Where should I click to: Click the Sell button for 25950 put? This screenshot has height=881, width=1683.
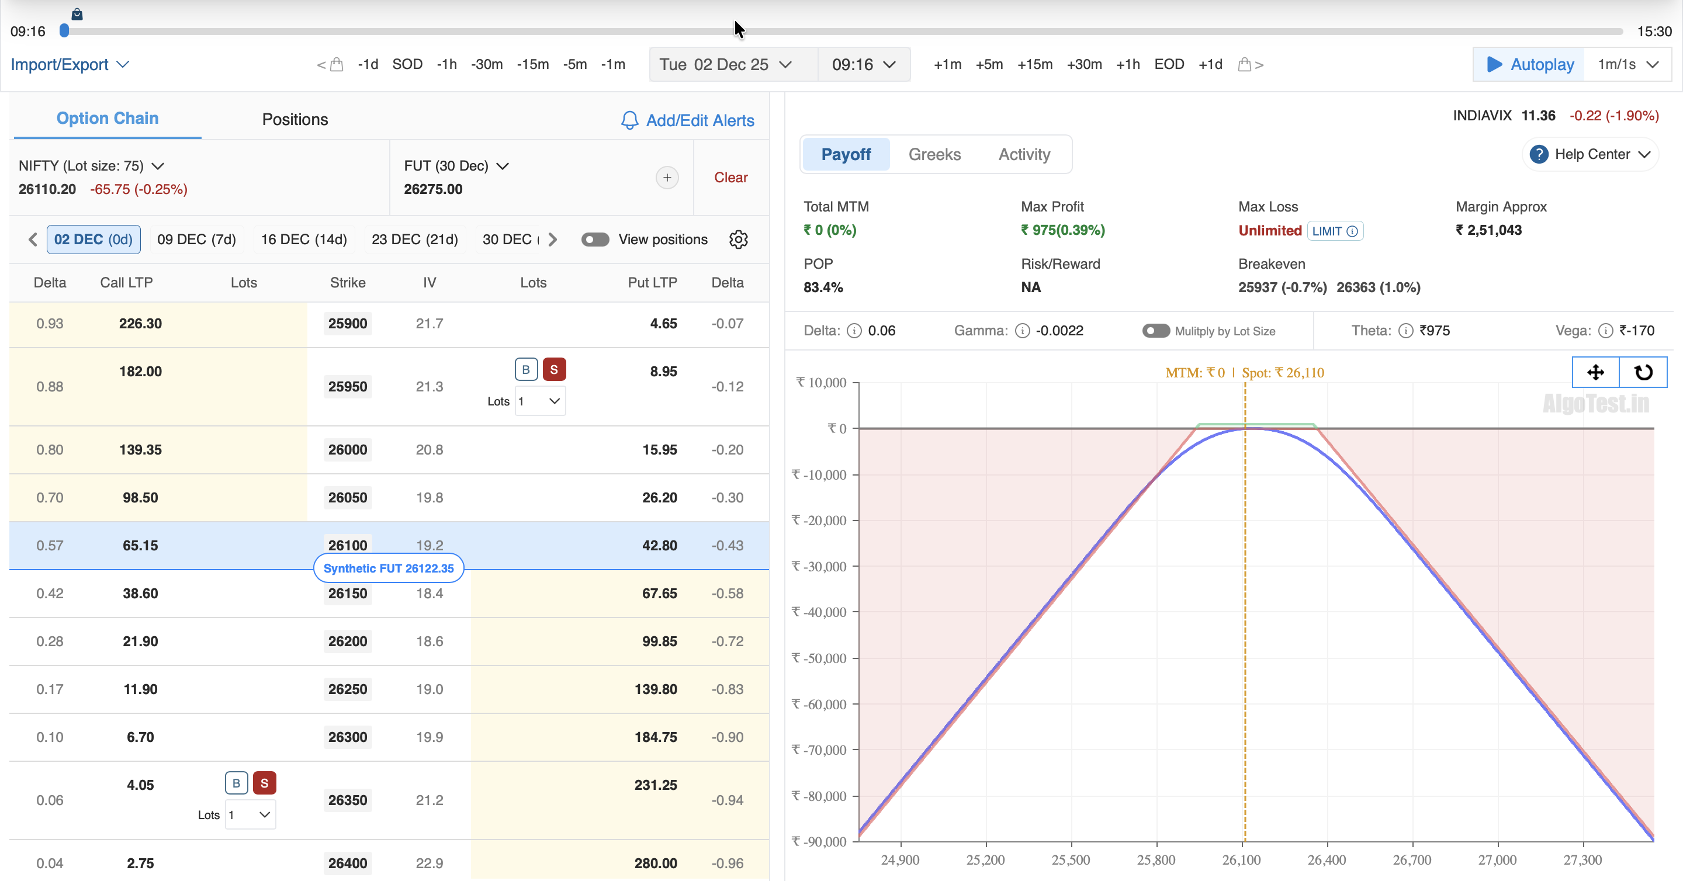click(553, 370)
